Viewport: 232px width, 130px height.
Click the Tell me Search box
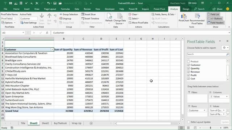(199, 9)
